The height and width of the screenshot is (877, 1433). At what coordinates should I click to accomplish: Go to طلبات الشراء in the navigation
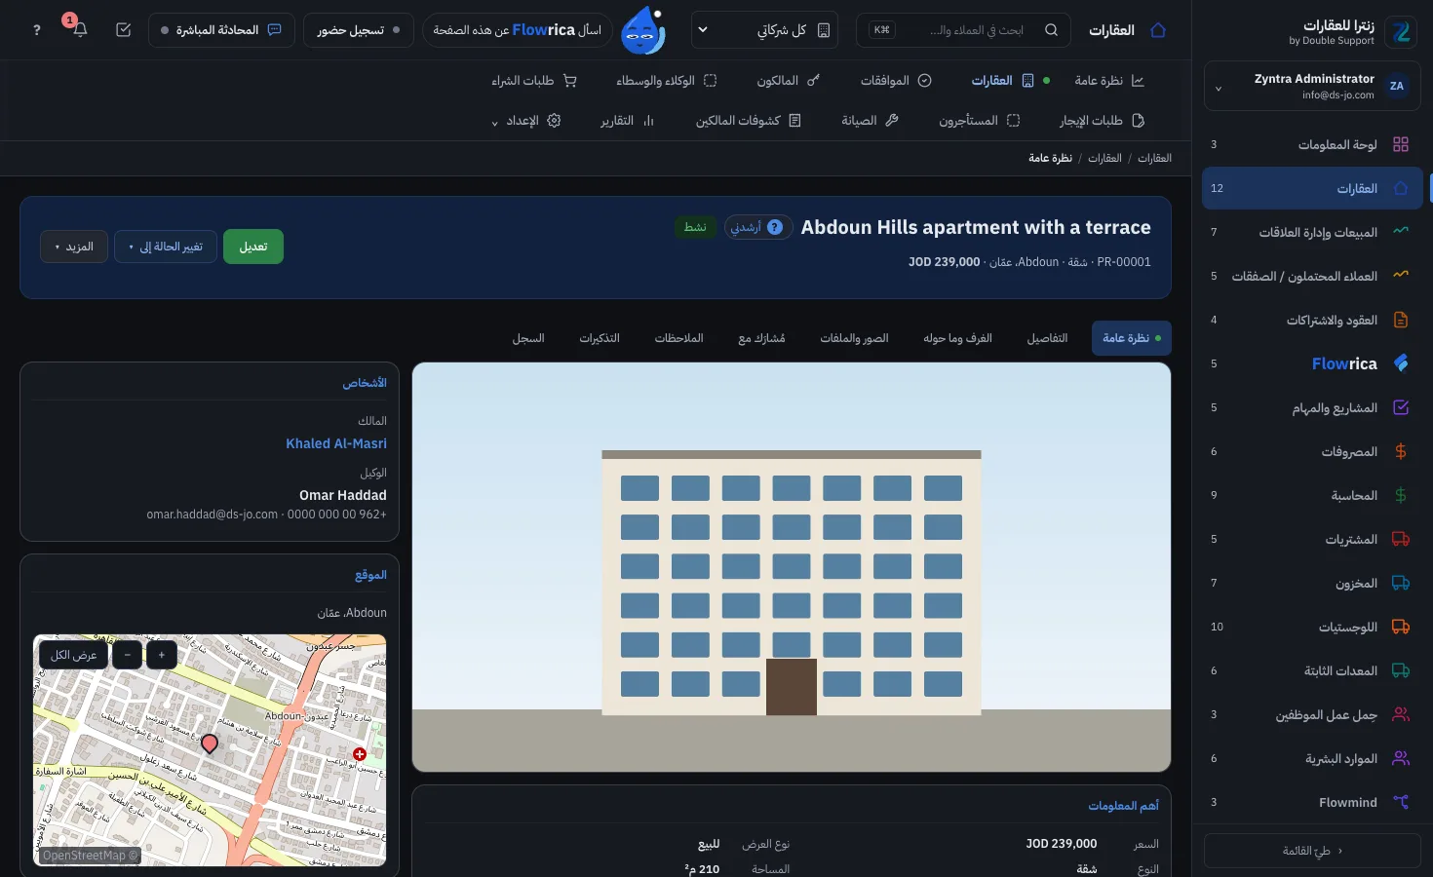coord(534,81)
